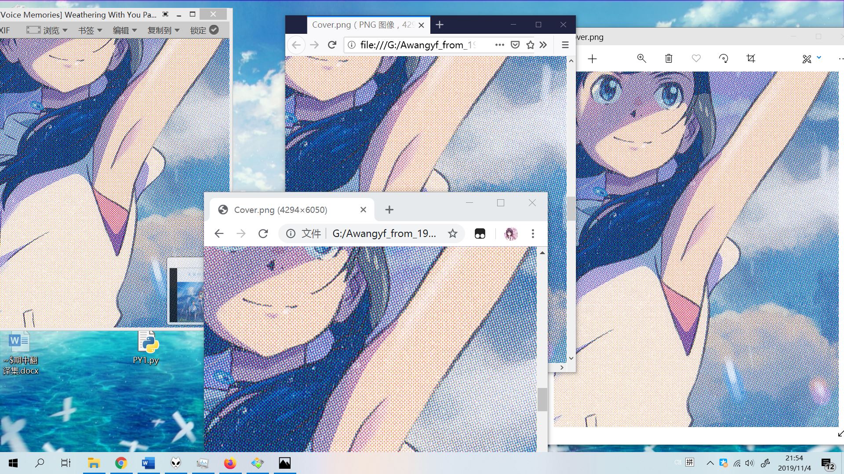
Task: Click the Chrome address bar G:/Awangyf path
Action: (x=384, y=233)
